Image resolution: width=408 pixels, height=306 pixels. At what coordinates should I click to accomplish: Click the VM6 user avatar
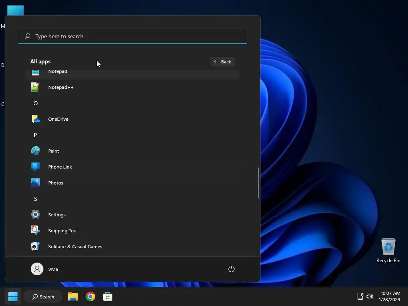coord(37,269)
